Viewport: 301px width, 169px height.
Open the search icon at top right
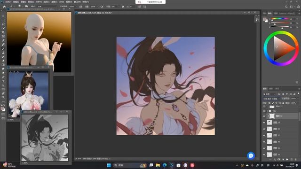[286, 7]
